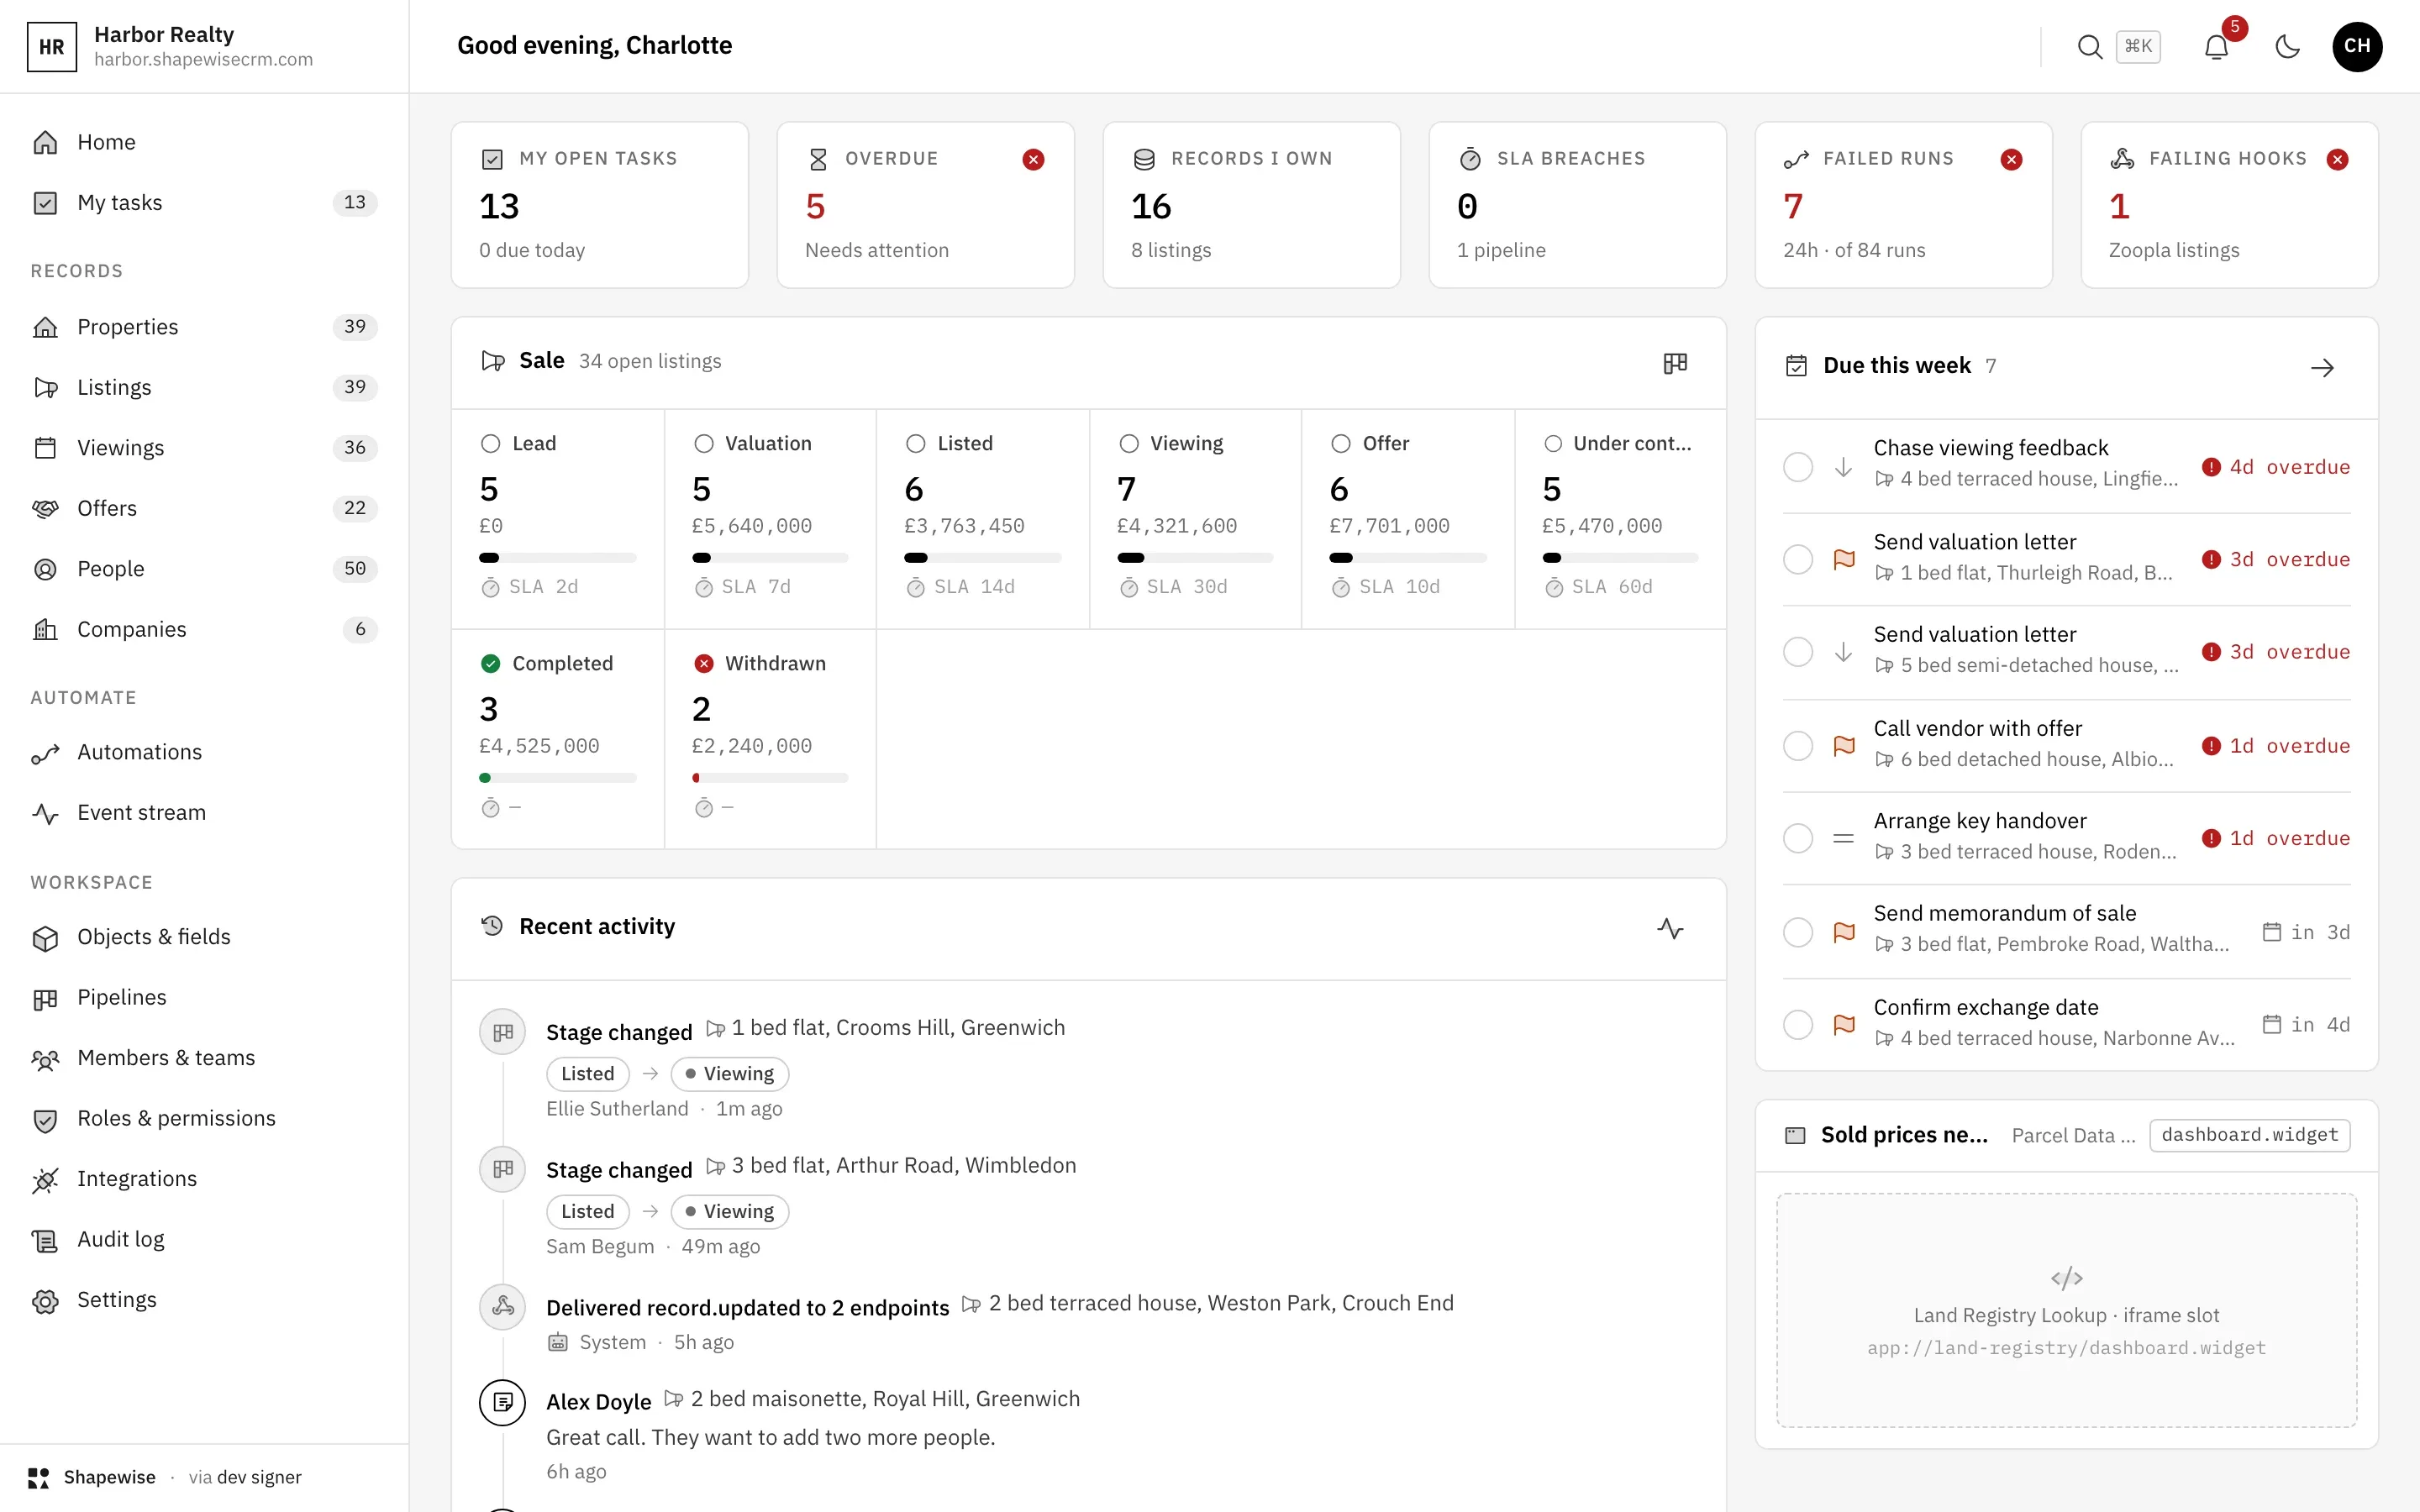The width and height of the screenshot is (2420, 1512).
Task: Click HR workspace logo
Action: click(x=52, y=46)
